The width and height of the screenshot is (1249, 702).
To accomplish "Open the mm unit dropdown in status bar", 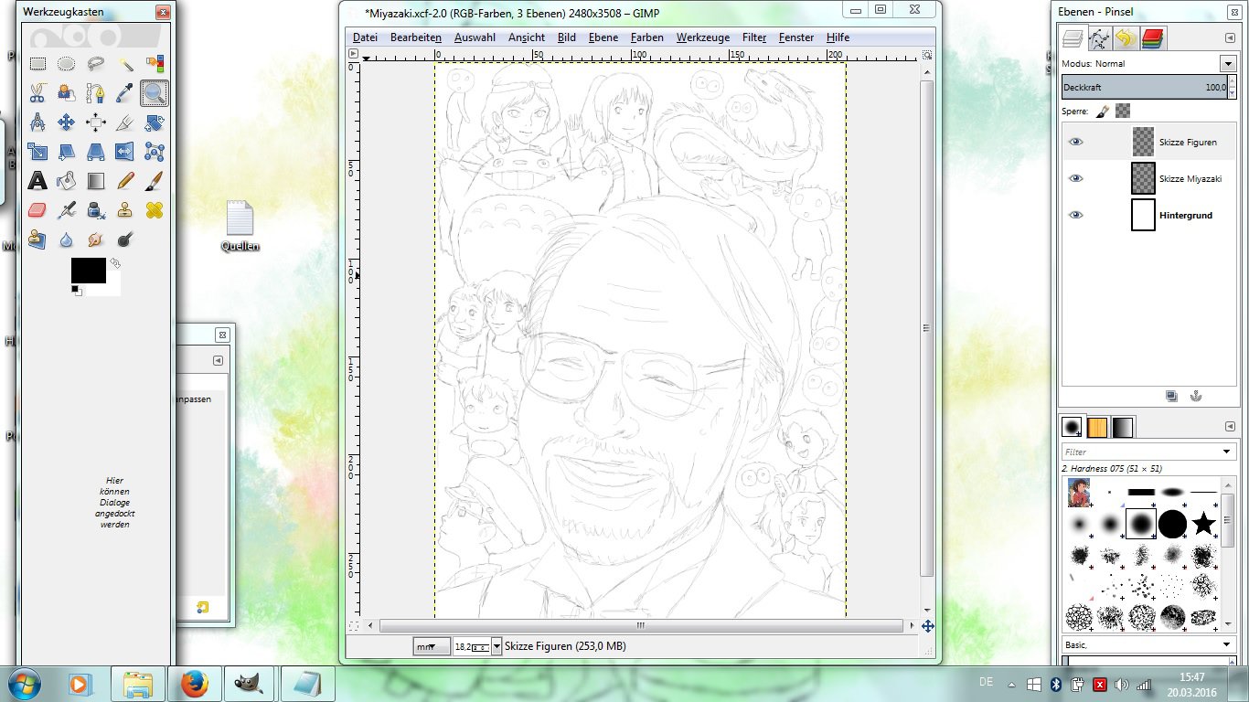I will click(x=432, y=646).
